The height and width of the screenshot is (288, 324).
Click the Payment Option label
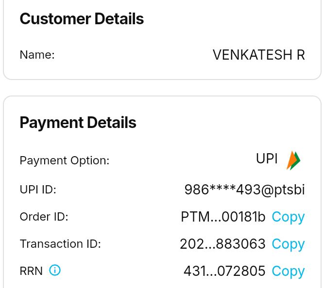[x=65, y=160]
